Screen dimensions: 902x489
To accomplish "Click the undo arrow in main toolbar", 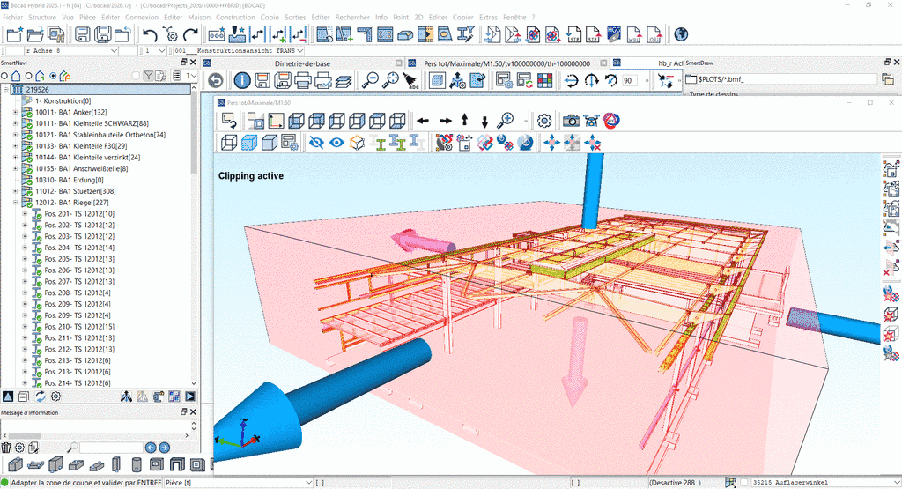I will click(150, 34).
